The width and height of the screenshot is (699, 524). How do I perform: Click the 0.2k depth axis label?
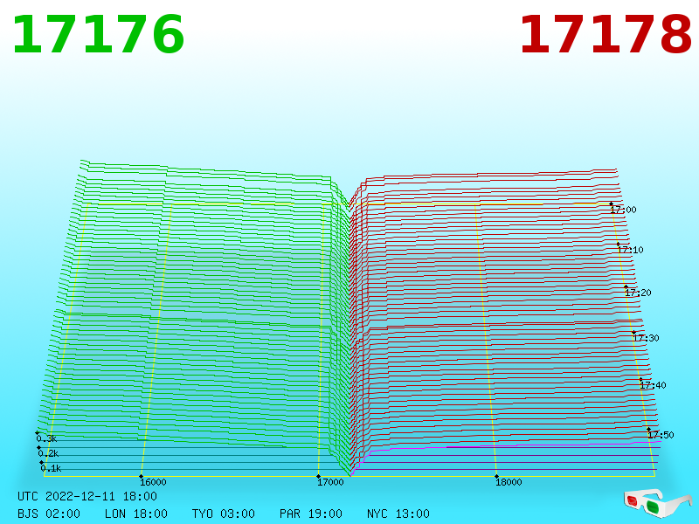point(48,453)
